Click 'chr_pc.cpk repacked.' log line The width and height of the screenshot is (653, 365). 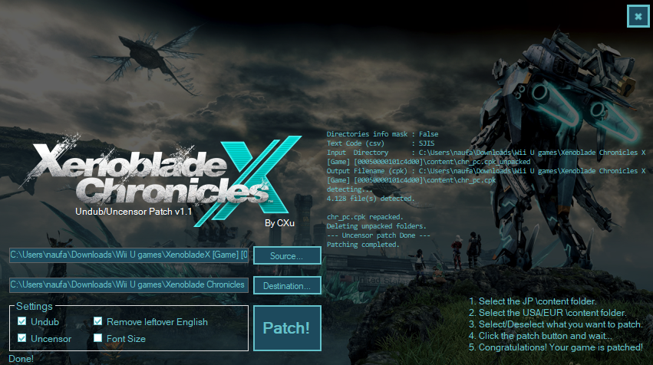coord(364,217)
